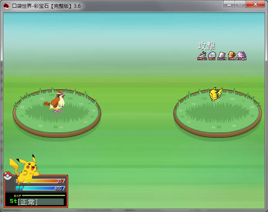This screenshot has height=212, width=268.
Task: Select the Escape smoke icon
Action: click(x=241, y=56)
